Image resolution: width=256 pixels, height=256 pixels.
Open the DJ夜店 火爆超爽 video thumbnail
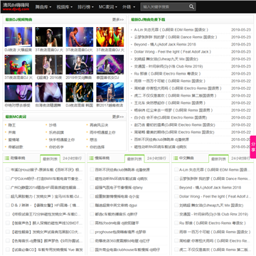[x=18, y=37]
